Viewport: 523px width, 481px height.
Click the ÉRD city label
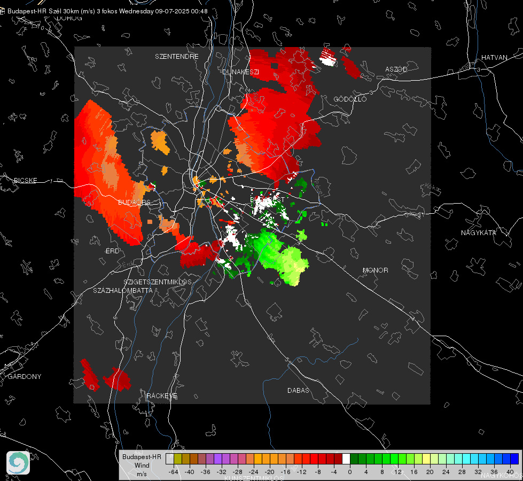[112, 251]
